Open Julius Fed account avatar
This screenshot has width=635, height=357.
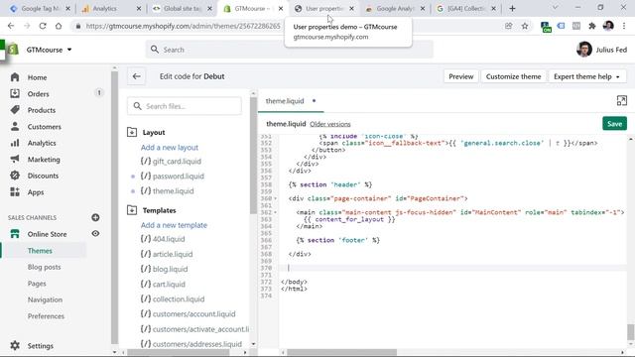(x=584, y=50)
